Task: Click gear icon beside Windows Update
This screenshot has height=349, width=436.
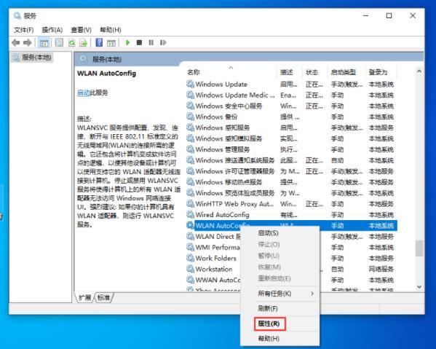Action: pos(190,84)
